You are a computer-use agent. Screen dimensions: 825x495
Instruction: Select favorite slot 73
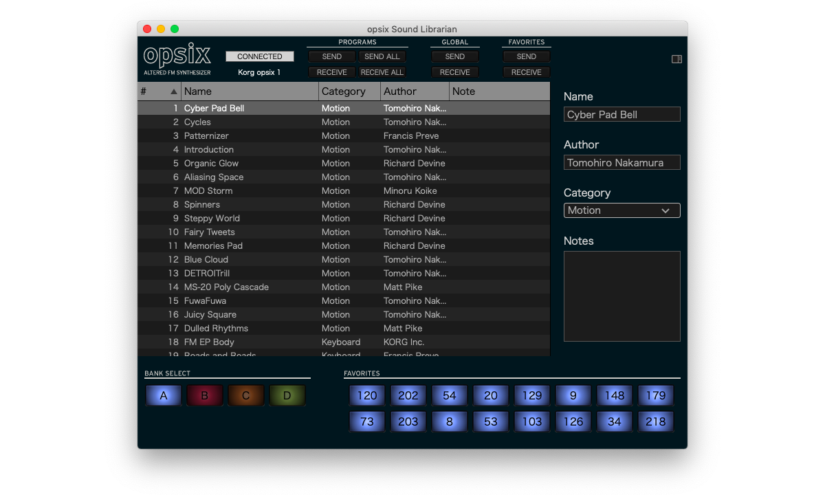click(x=367, y=421)
